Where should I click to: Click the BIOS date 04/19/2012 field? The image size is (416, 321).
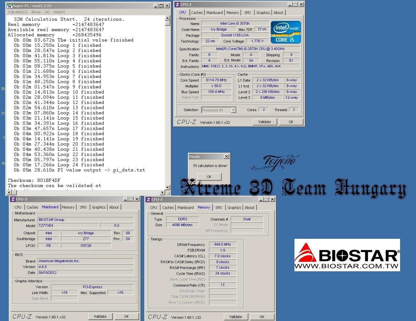click(x=85, y=273)
